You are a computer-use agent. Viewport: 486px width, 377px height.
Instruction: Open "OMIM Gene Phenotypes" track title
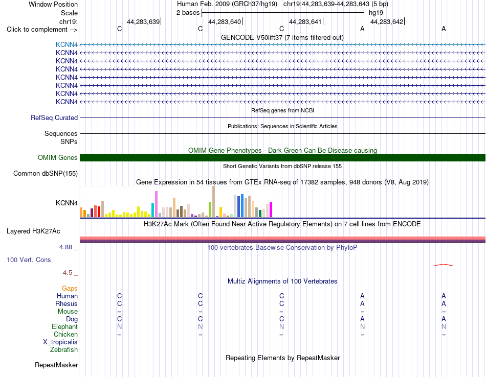point(282,150)
